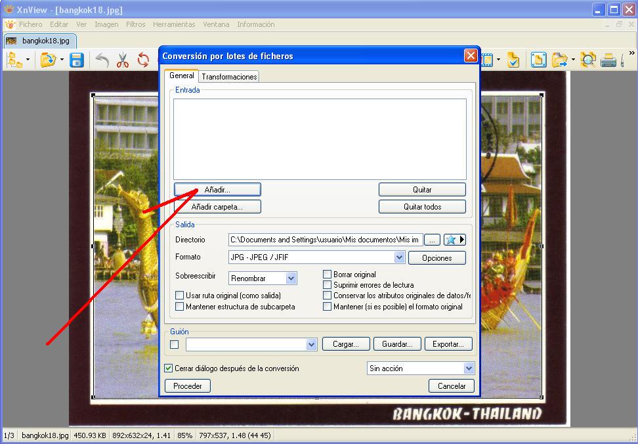Viewport: 638px width, 444px height.
Task: Click the XnView logo in menu bar
Action: click(10, 24)
